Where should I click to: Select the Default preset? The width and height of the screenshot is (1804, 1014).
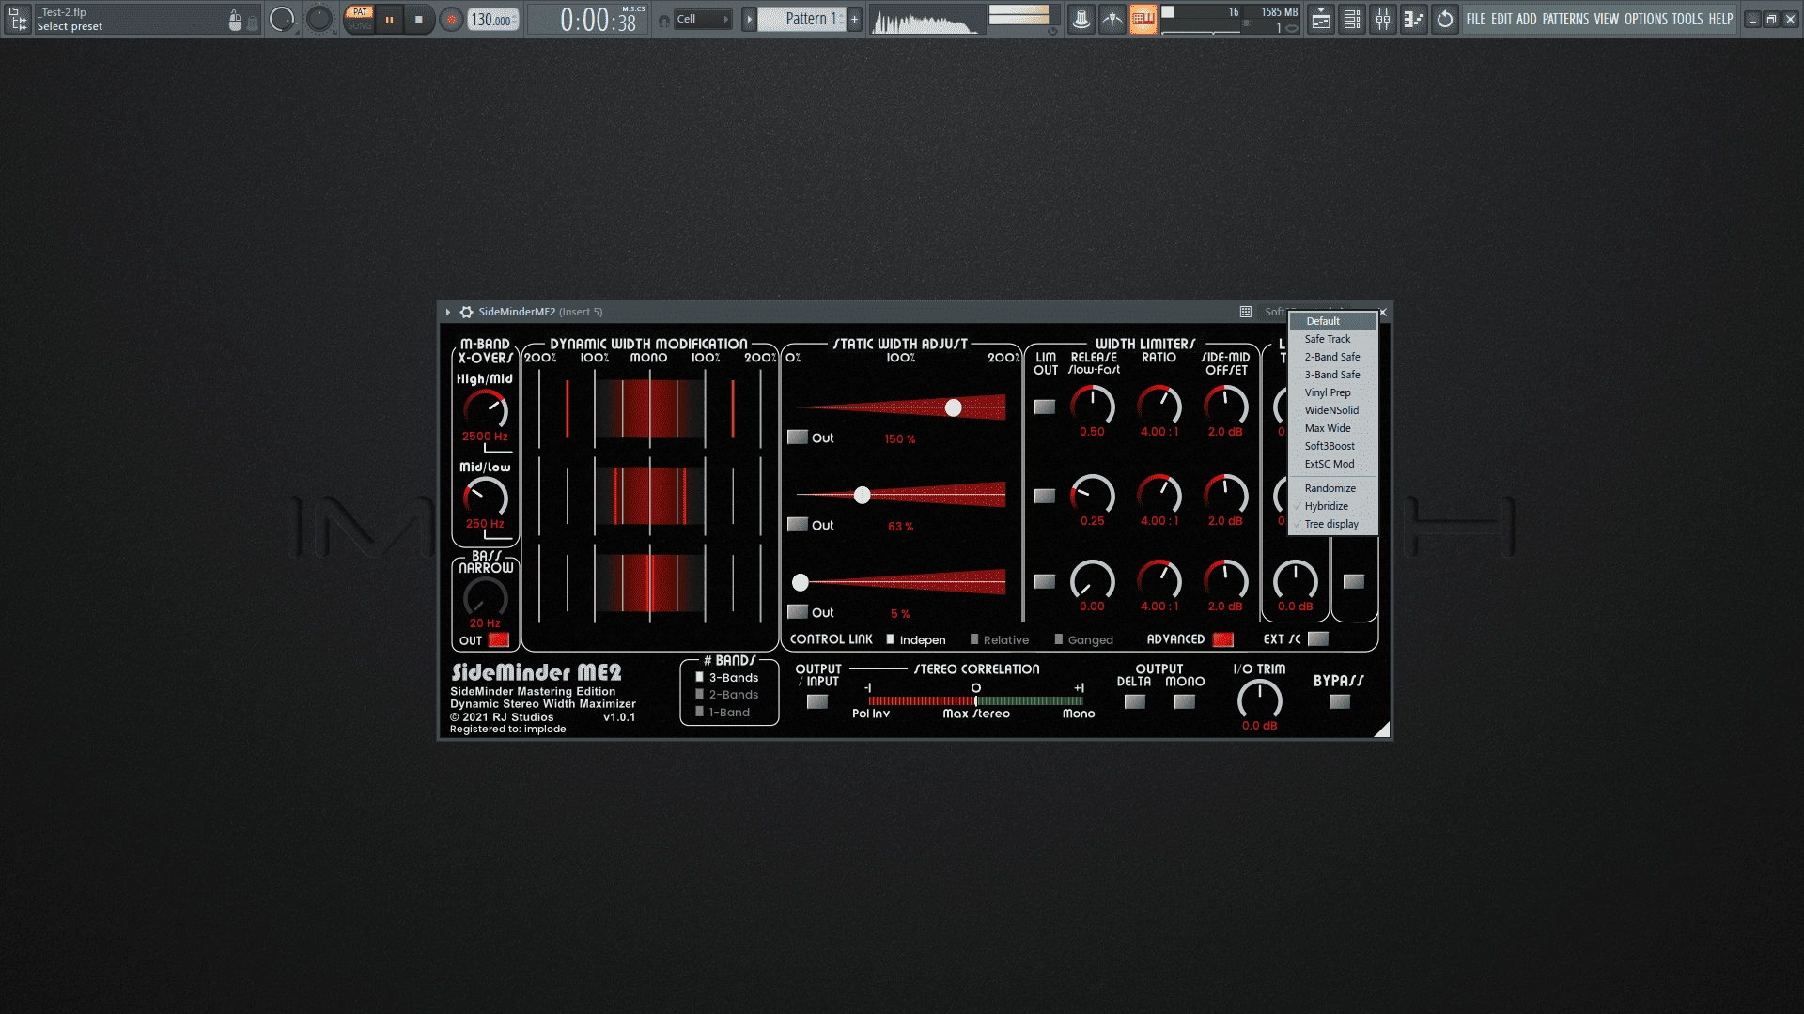(1332, 321)
